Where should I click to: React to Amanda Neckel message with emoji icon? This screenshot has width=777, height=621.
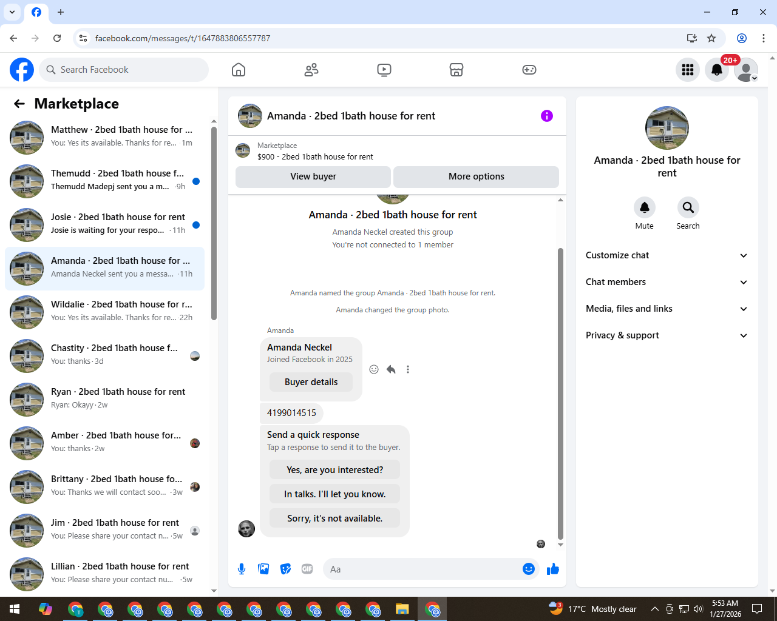(374, 369)
